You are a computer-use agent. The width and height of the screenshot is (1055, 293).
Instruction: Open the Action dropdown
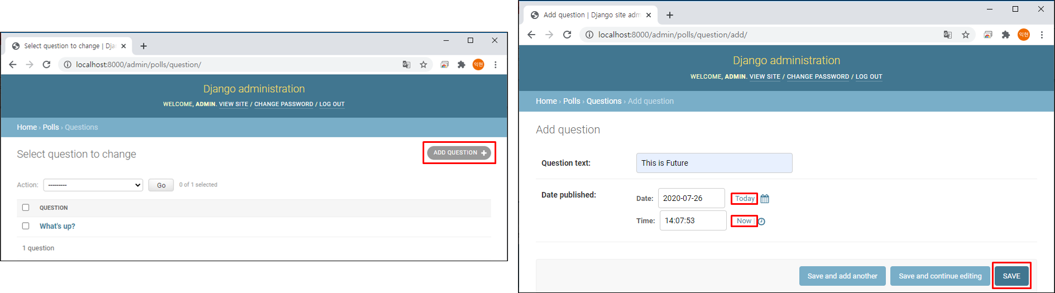[x=93, y=185]
